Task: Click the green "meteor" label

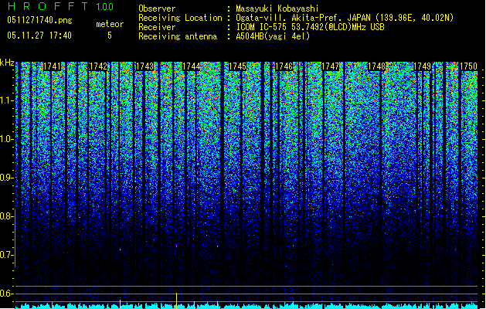Action: (x=110, y=24)
